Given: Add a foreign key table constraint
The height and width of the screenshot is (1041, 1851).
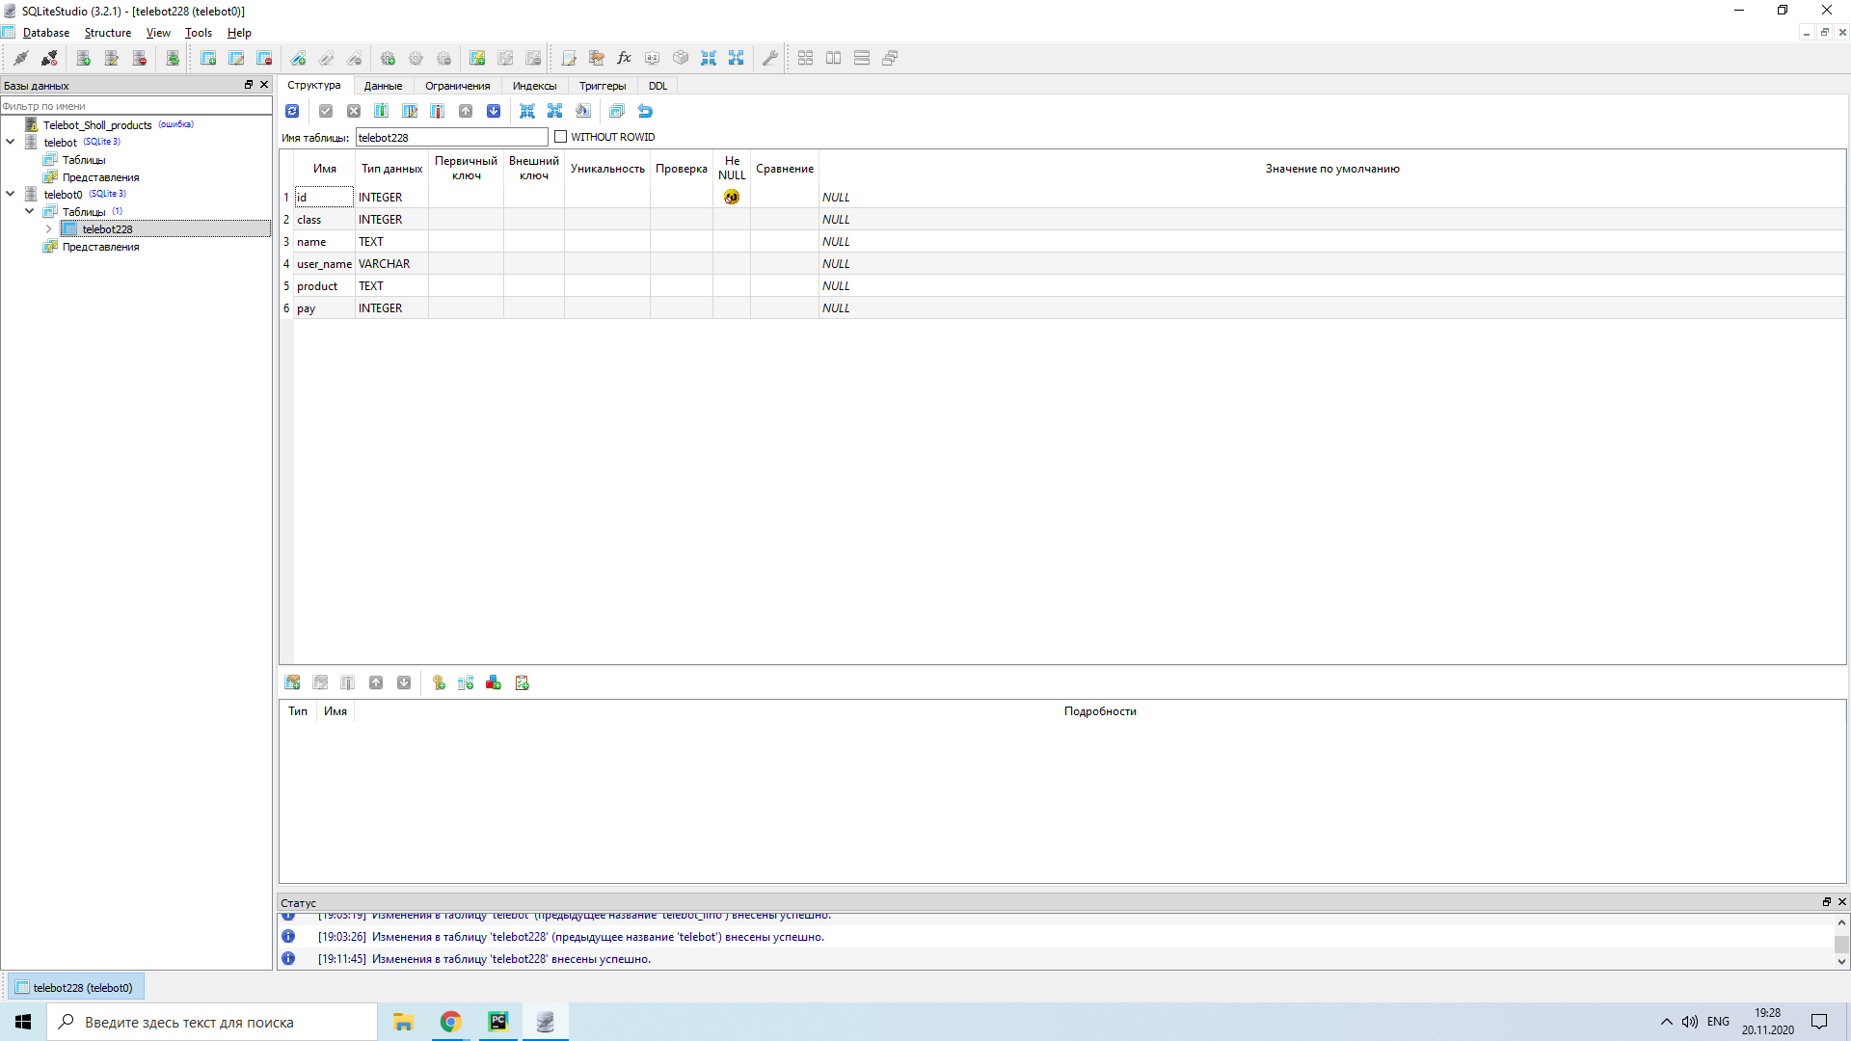Looking at the screenshot, I should click(x=467, y=683).
